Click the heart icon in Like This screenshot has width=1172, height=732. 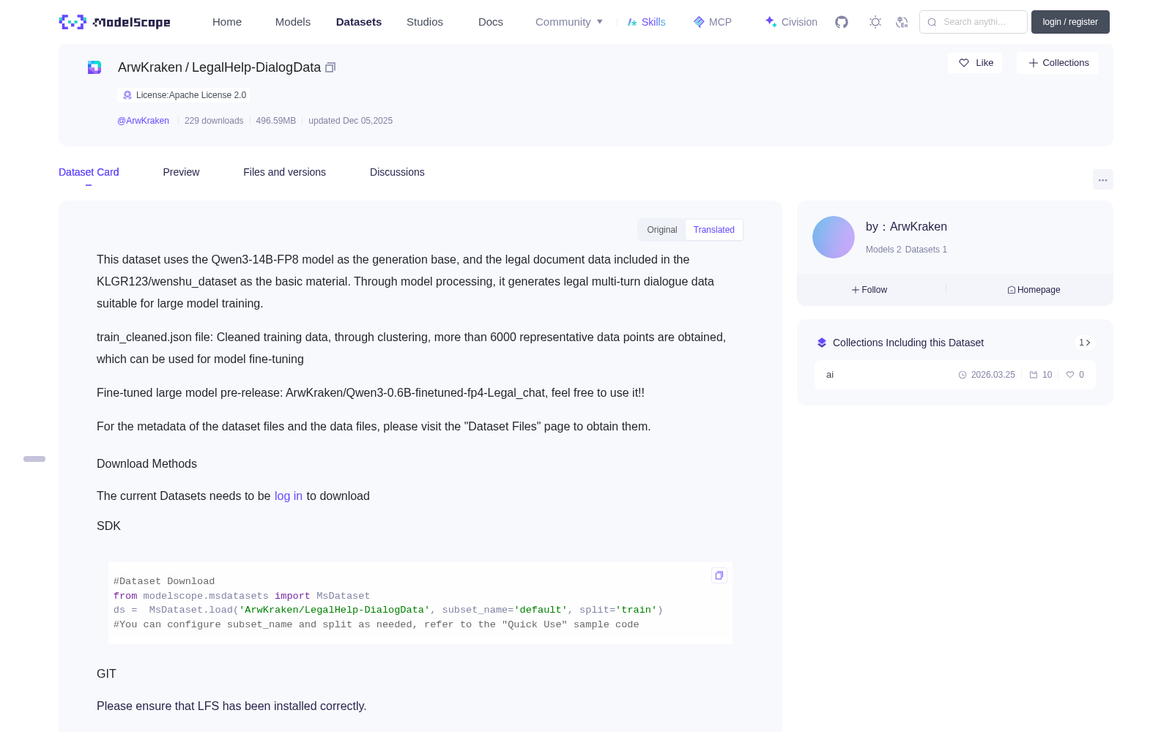tap(964, 63)
